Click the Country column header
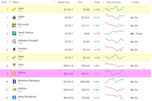The height and width of the screenshot is (101, 152). click(x=135, y=2)
